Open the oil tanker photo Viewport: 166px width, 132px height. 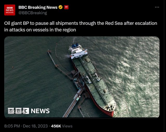tap(130, 65)
